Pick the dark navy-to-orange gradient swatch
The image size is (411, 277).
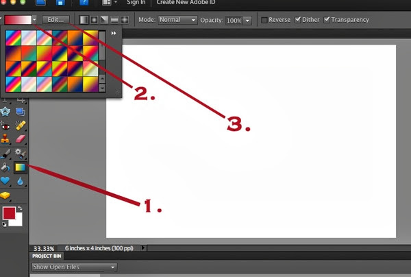pos(13,53)
